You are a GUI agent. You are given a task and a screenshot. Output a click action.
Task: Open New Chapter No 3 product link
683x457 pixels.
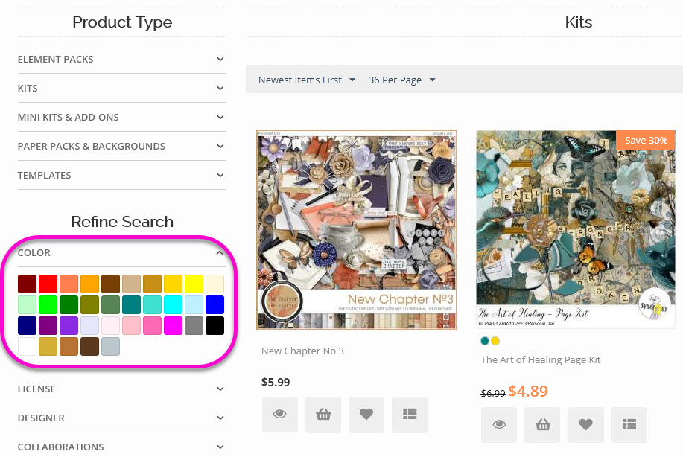[302, 351]
